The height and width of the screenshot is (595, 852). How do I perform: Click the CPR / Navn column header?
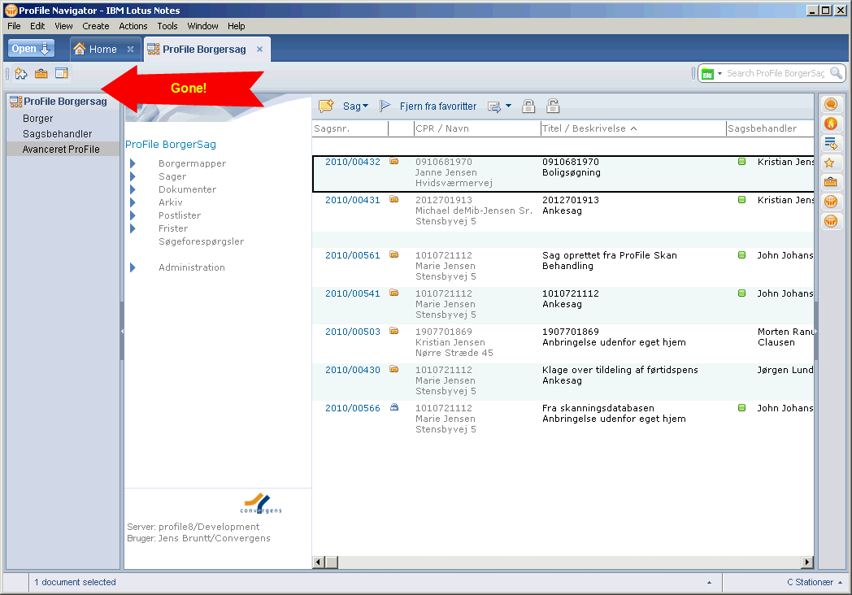[476, 128]
